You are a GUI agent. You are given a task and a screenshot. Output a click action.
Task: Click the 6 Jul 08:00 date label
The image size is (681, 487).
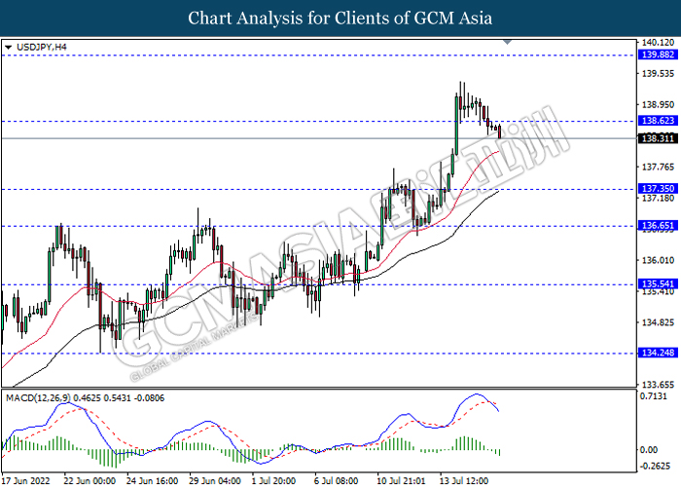pyautogui.click(x=337, y=481)
